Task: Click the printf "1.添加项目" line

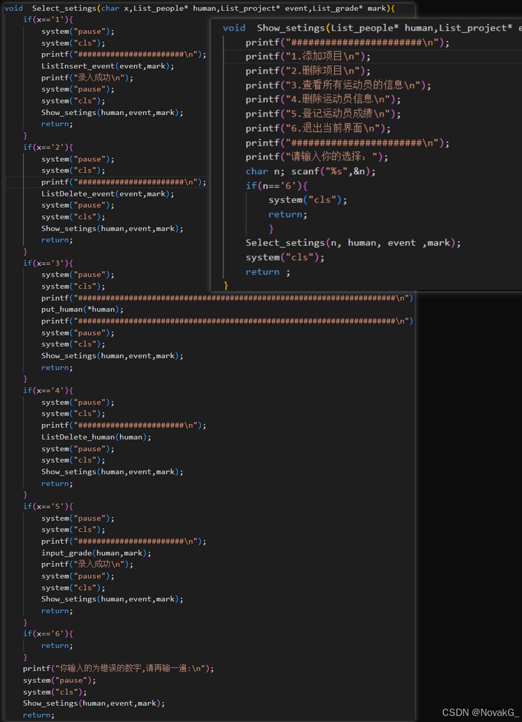Action: click(x=308, y=57)
